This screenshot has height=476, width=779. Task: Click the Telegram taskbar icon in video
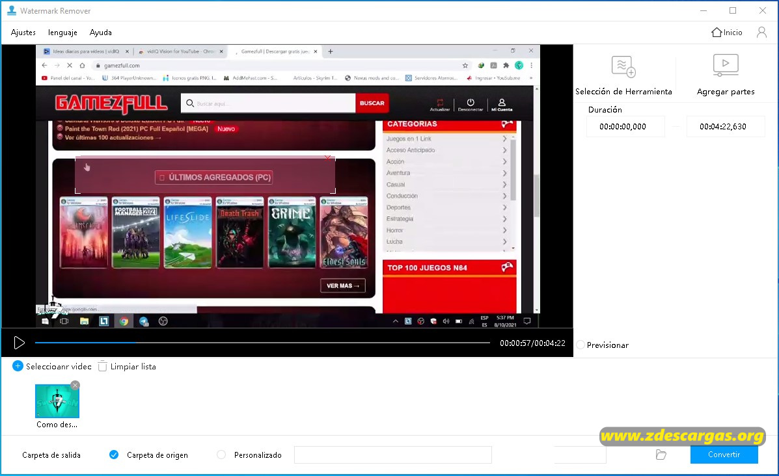[144, 321]
